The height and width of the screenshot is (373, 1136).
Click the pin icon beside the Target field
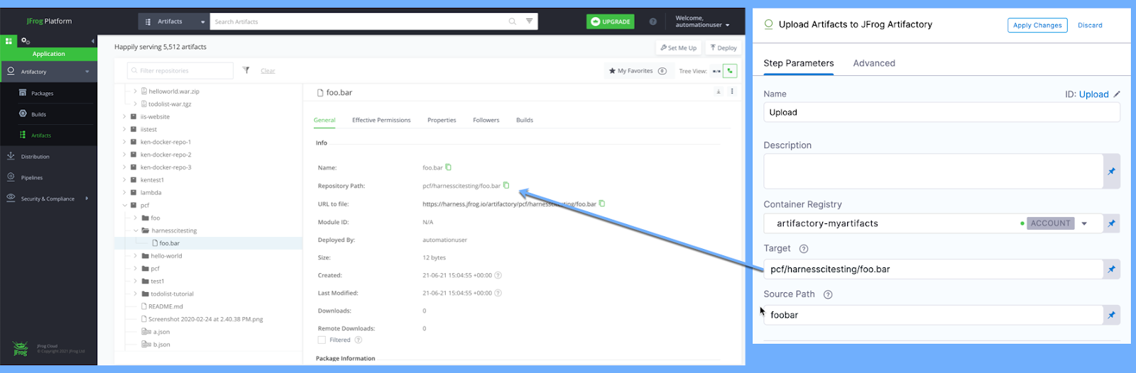click(1111, 269)
